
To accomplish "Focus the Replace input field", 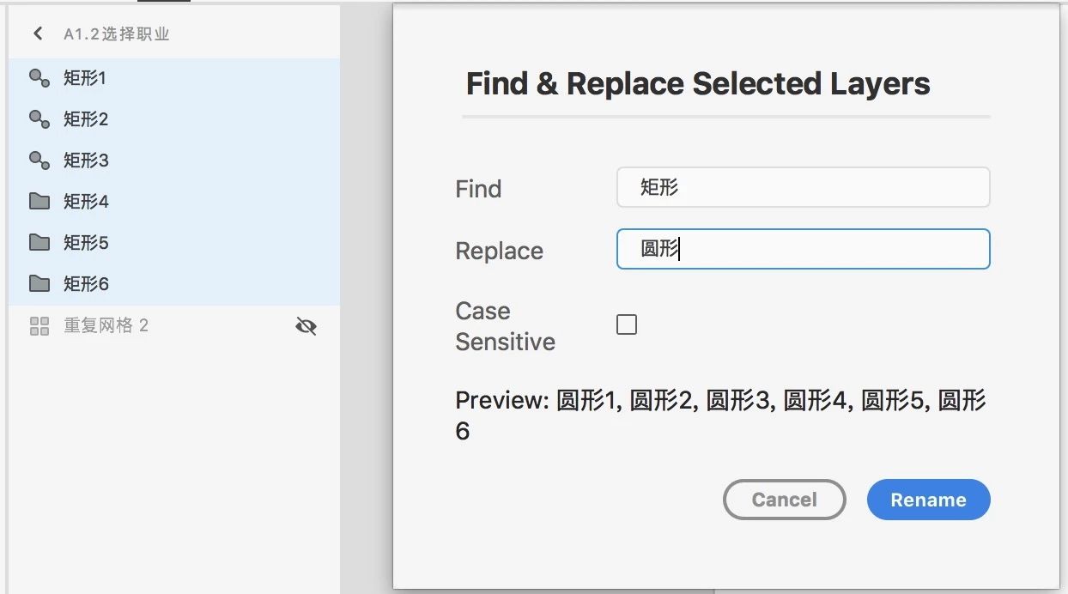I will pos(804,249).
